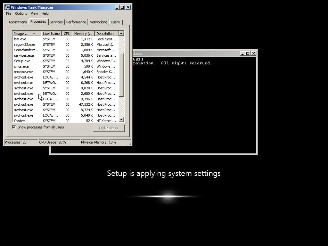The height and width of the screenshot is (246, 328).
Task: Open the Help menu
Action: coord(45,13)
